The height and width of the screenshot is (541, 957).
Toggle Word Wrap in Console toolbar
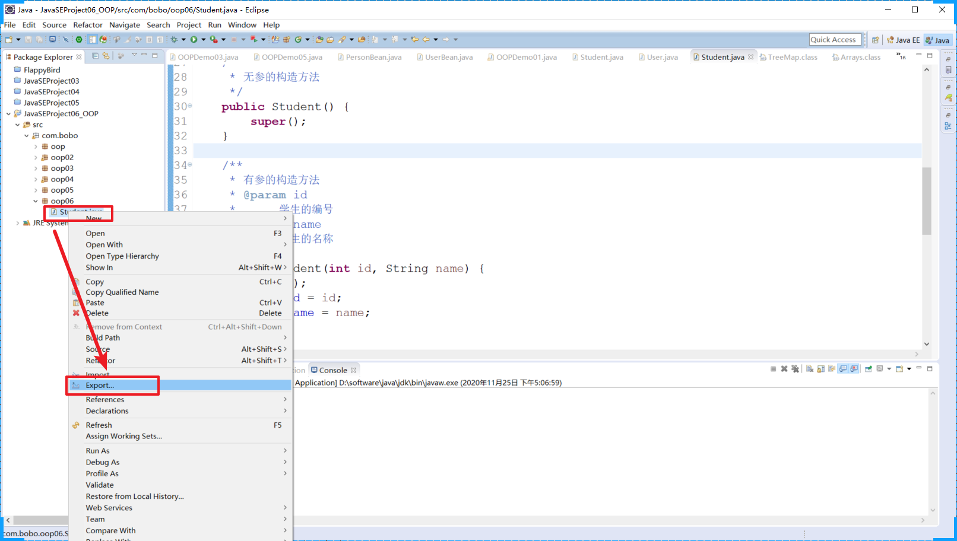click(832, 369)
